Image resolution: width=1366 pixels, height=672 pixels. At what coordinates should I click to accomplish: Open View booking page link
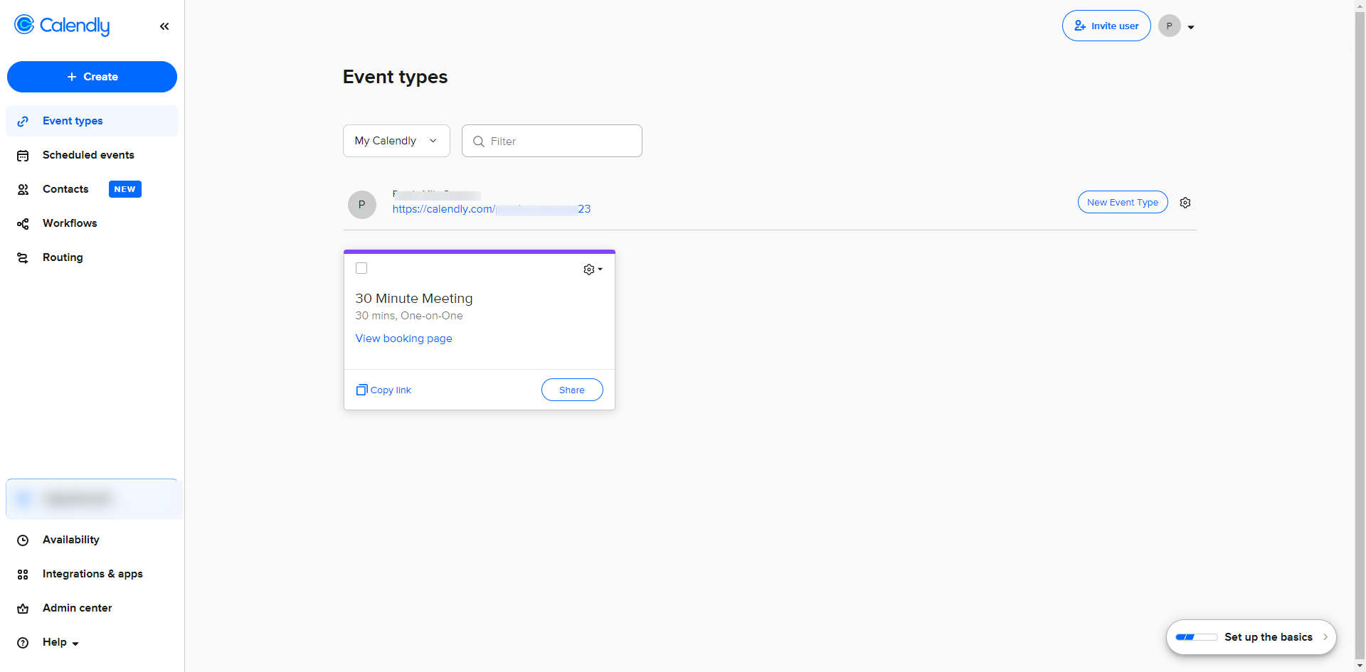tap(403, 338)
